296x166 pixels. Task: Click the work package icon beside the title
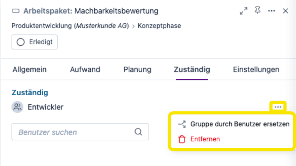click(x=16, y=11)
